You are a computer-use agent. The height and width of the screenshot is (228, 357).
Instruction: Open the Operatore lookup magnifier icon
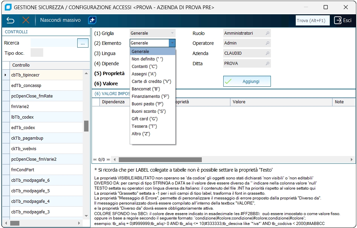click(267, 43)
